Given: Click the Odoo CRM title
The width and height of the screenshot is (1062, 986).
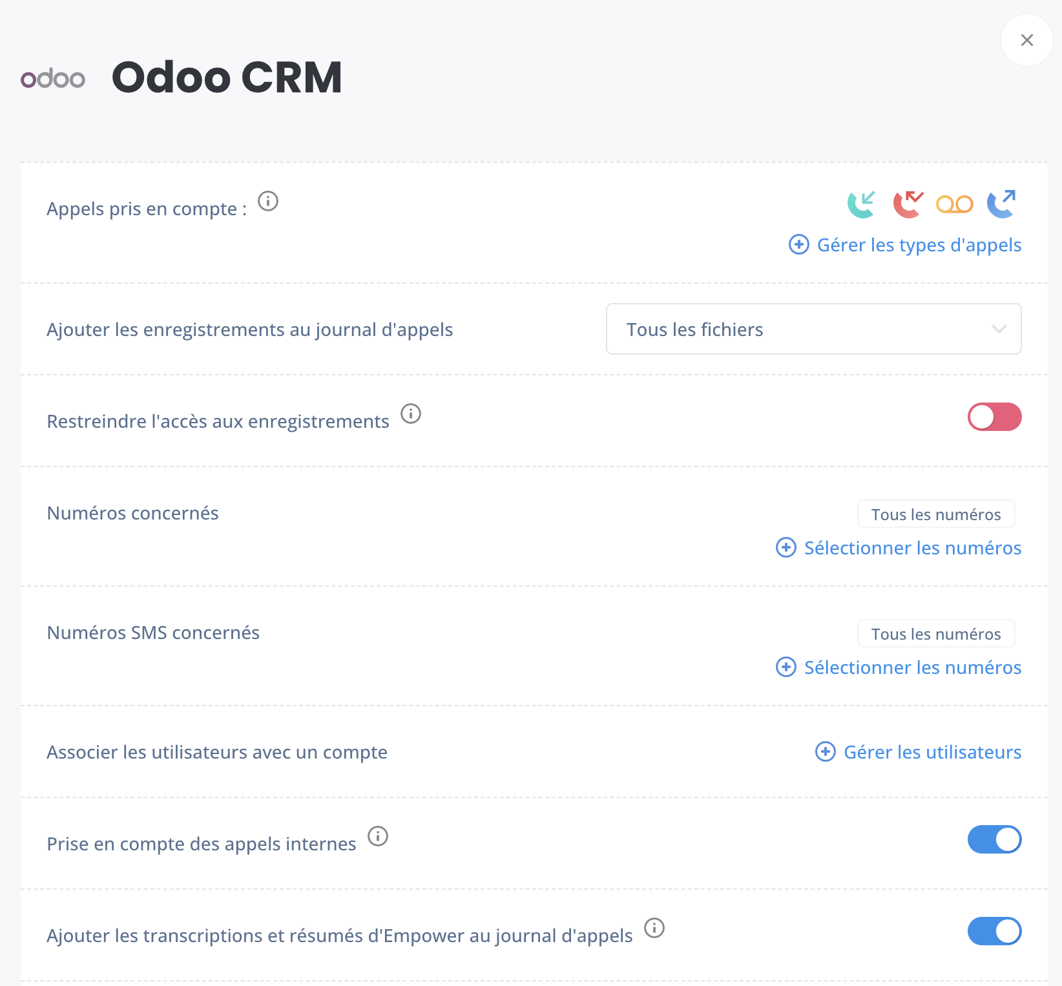Looking at the screenshot, I should (x=227, y=78).
